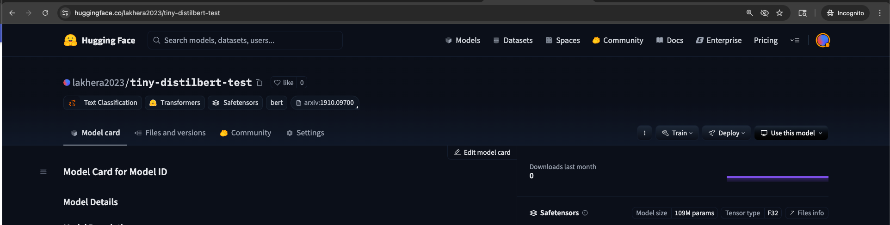Click the Model Card for Model ID heading
Image resolution: width=890 pixels, height=225 pixels.
(x=115, y=172)
